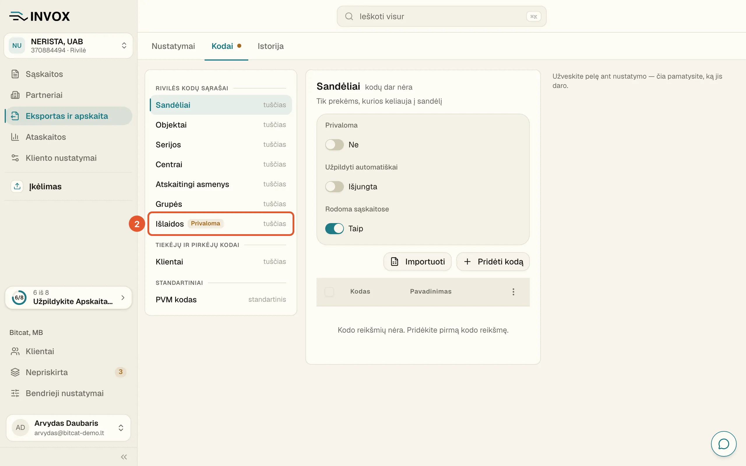Enable Užpildyti automatiškai switch
This screenshot has height=466, width=746.
point(335,186)
